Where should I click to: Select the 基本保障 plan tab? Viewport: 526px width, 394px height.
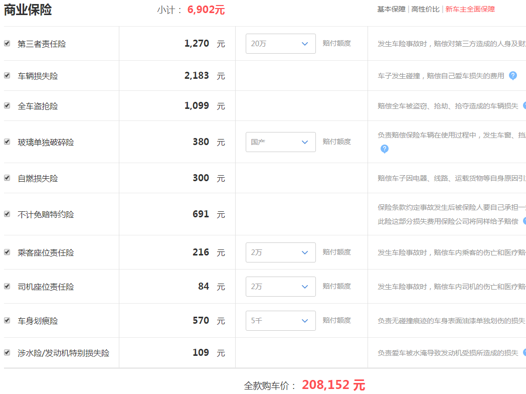[391, 9]
